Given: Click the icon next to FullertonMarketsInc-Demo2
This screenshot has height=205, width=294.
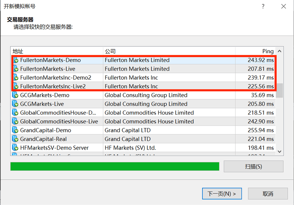Looking at the screenshot, I should click(15, 78).
